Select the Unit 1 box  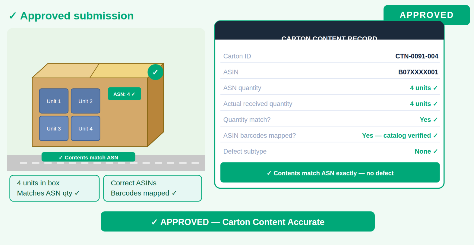(x=54, y=101)
